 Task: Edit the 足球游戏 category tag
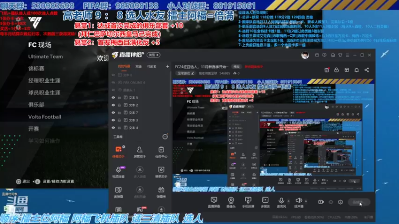click(186, 73)
